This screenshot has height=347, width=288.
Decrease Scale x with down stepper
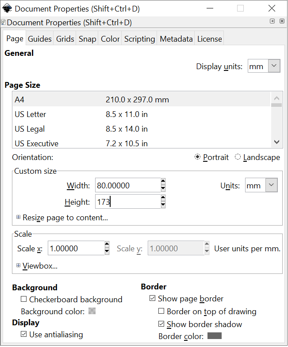pyautogui.click(x=107, y=251)
